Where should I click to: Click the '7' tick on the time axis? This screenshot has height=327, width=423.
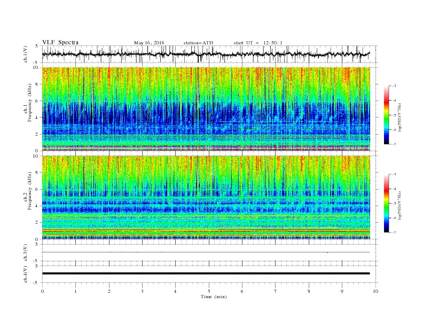[276, 291]
